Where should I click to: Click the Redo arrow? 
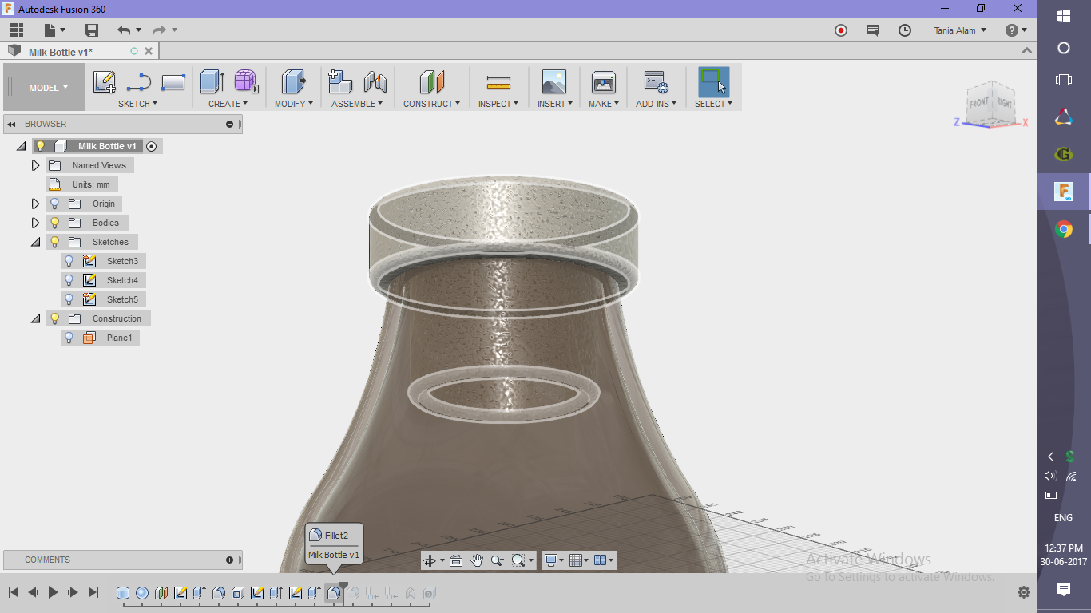point(159,30)
